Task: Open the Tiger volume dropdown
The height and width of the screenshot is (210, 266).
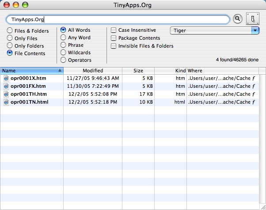Action: pyautogui.click(x=214, y=30)
